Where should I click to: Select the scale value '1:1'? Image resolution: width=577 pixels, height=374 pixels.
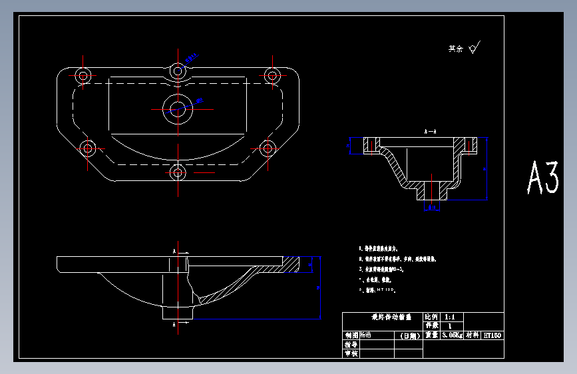[450, 317]
